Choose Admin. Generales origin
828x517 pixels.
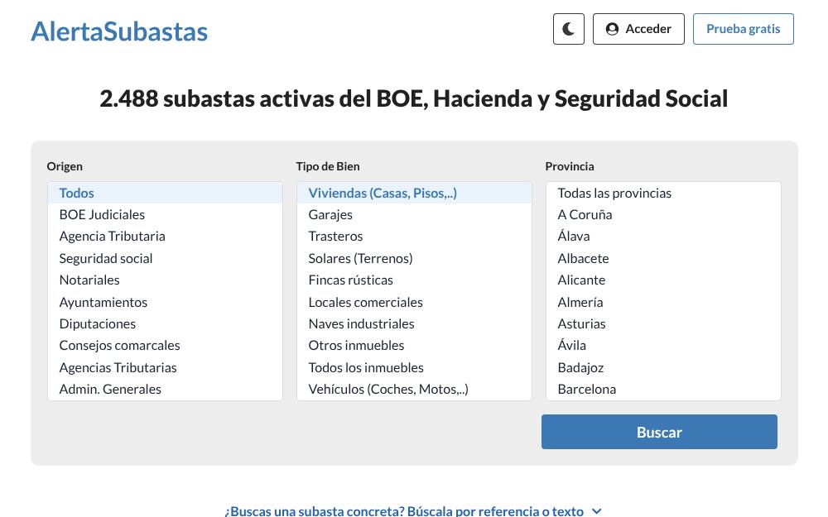[165, 390]
